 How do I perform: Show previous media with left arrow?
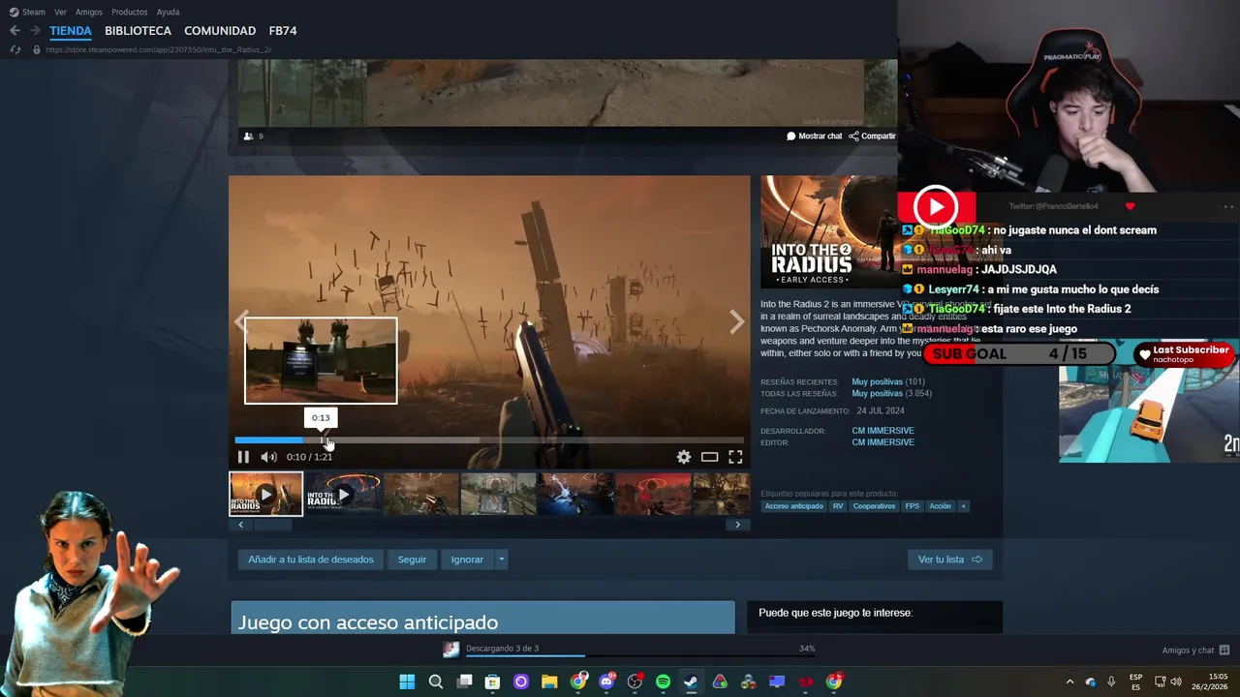click(x=241, y=322)
